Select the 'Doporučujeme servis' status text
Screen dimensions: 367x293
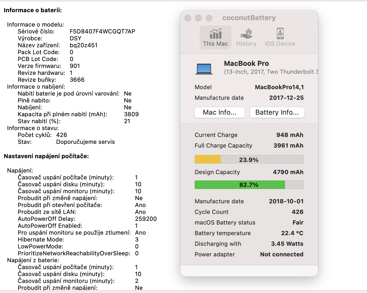coord(85,142)
